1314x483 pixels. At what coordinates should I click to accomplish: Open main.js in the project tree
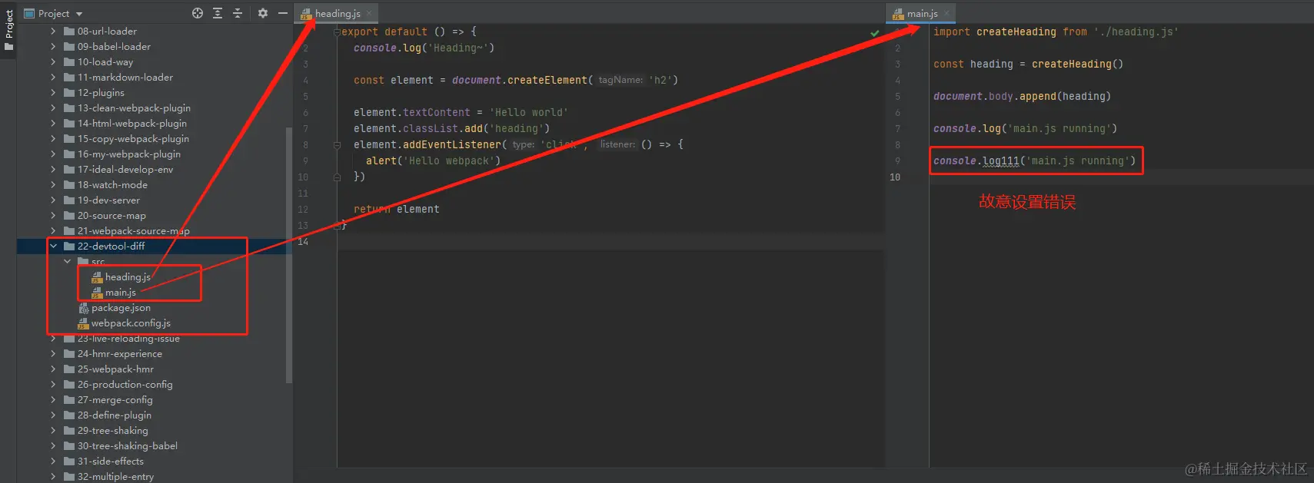pyautogui.click(x=121, y=293)
